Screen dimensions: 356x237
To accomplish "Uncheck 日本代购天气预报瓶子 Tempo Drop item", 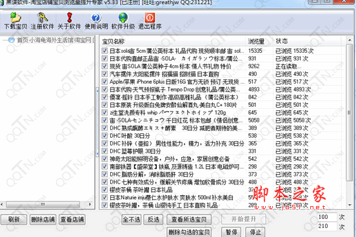I will click(104, 90).
